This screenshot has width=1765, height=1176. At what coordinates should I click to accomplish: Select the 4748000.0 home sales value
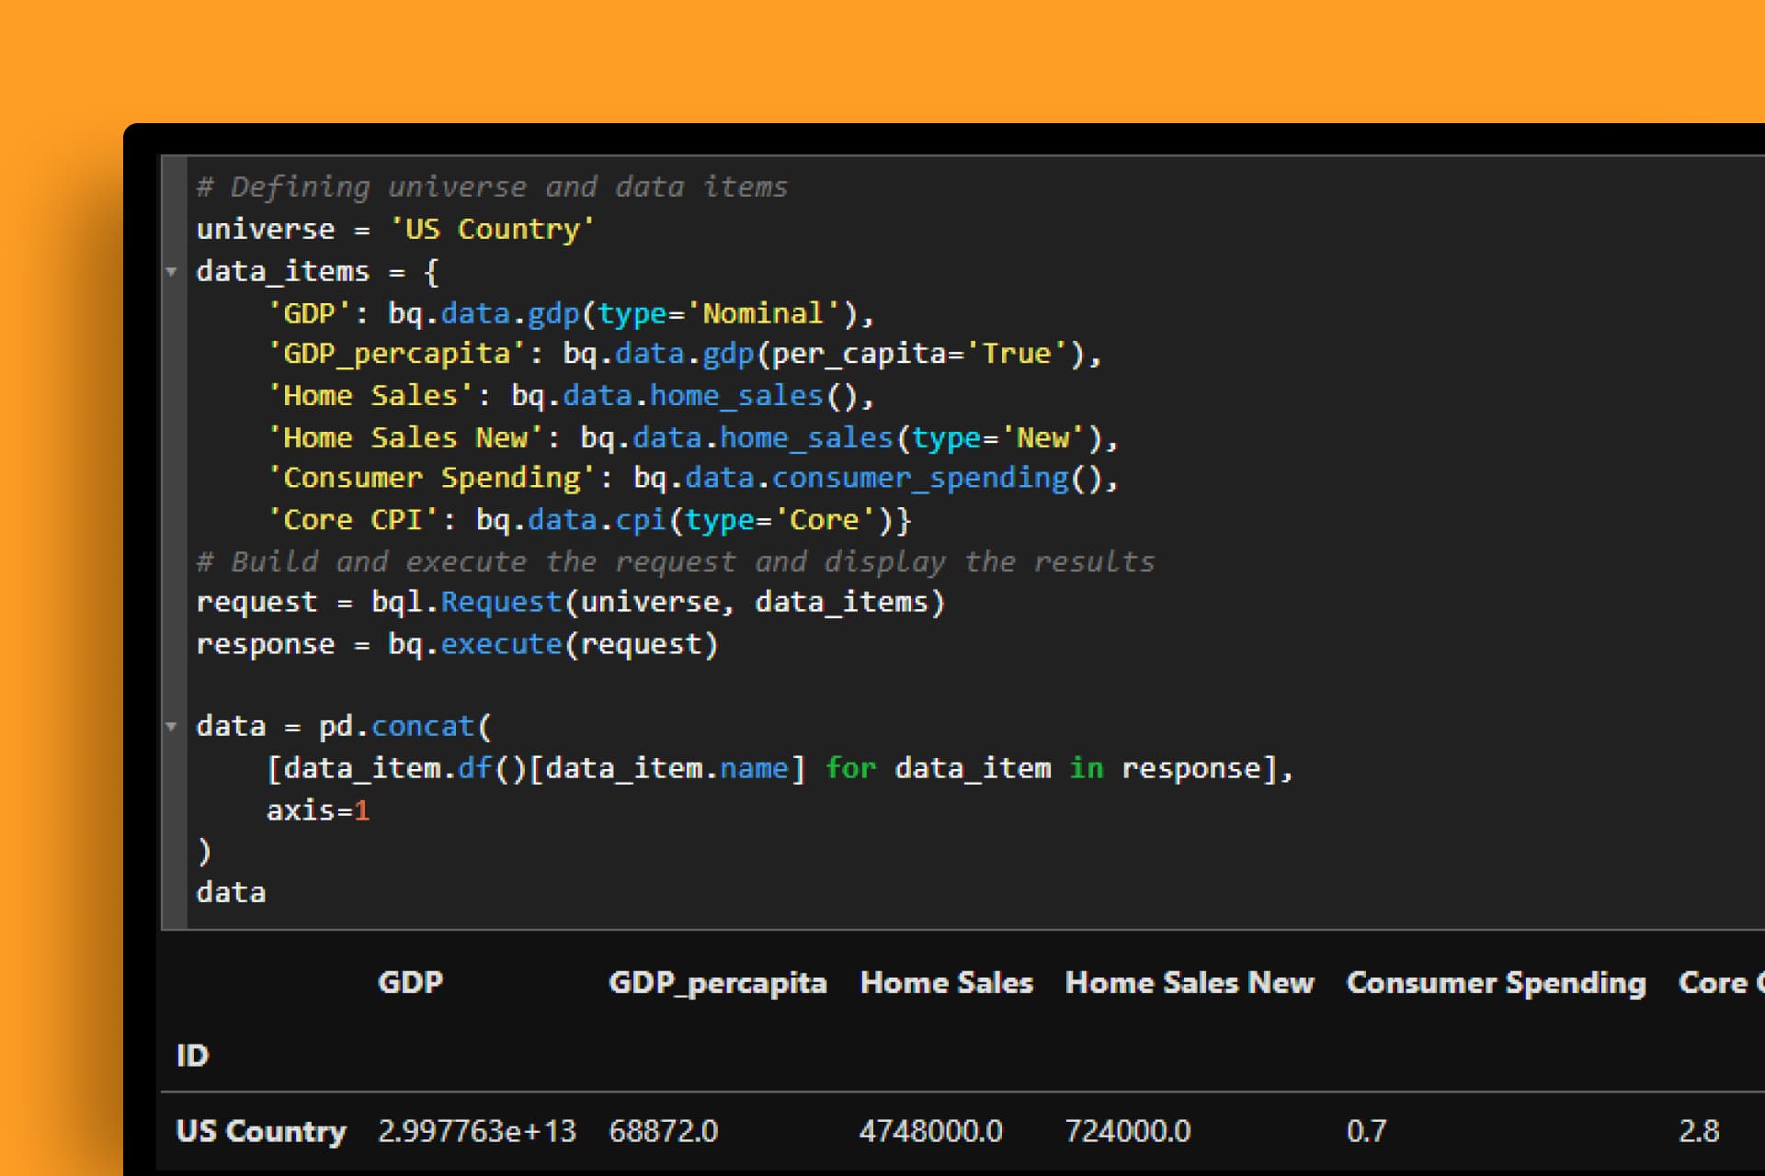pos(930,1131)
